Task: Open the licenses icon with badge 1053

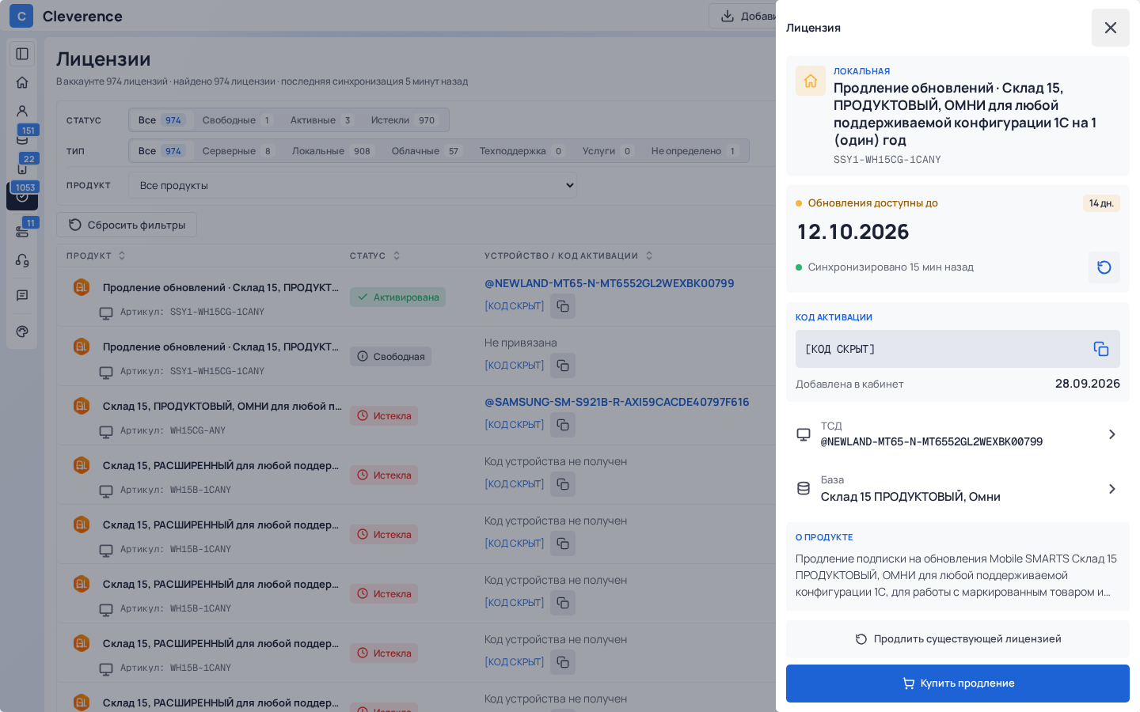Action: pos(22,196)
